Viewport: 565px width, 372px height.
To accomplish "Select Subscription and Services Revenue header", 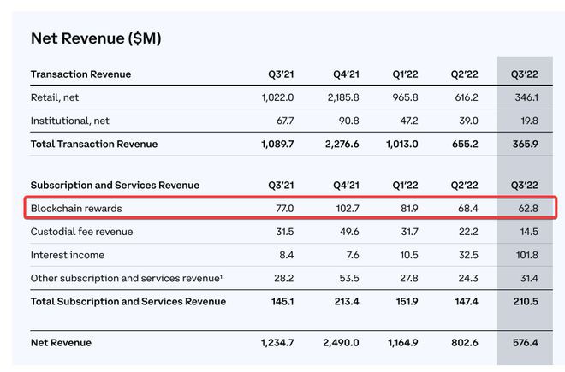I will (x=115, y=185).
